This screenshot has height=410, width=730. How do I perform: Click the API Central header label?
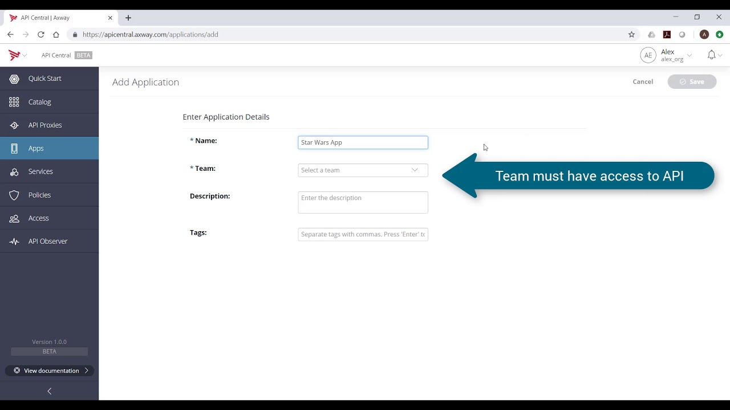56,55
